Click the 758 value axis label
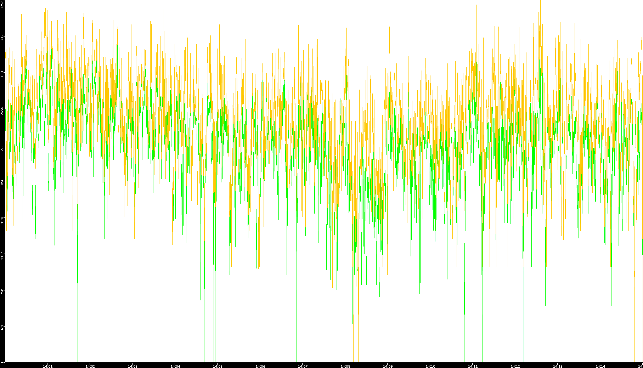Viewport: 643px width, 368px height. (x=2, y=291)
